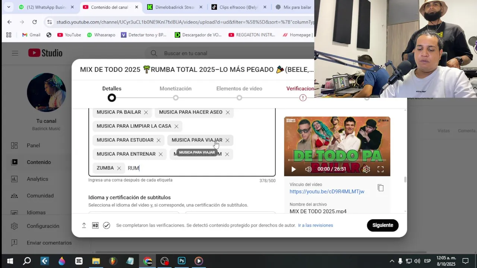Remove the MUSICA PARA VIAJAR tag
The image size is (477, 268).
coord(227,140)
